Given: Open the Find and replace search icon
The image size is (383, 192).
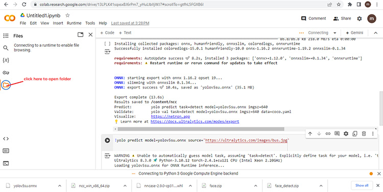Looking at the screenshot, I should pos(6,48).
